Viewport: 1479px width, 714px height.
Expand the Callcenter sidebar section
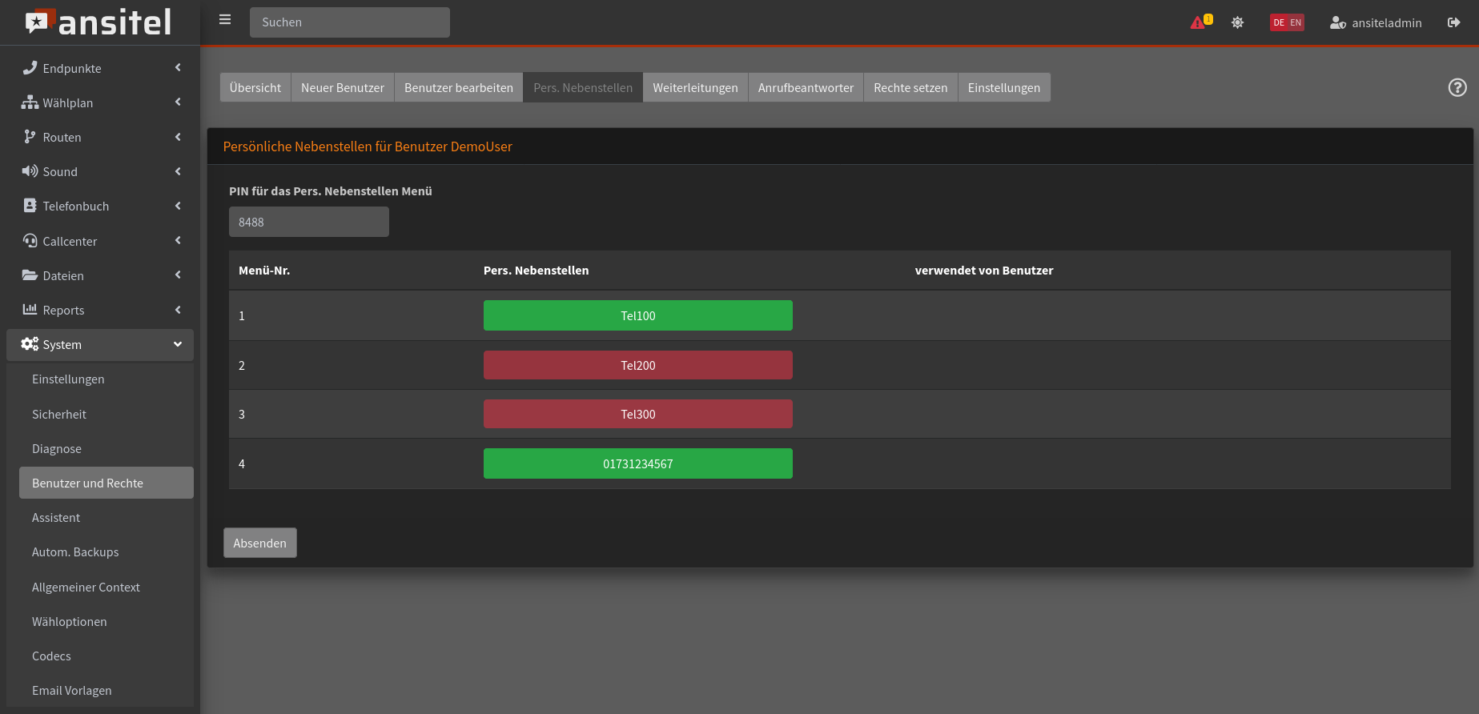point(100,241)
